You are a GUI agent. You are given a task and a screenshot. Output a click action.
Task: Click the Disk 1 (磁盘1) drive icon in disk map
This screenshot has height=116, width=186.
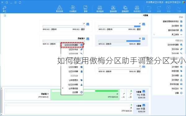click(144, 105)
